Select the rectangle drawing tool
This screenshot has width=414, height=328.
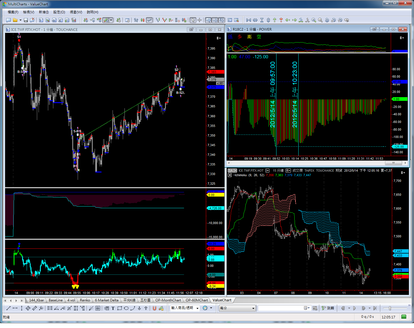tap(119, 308)
